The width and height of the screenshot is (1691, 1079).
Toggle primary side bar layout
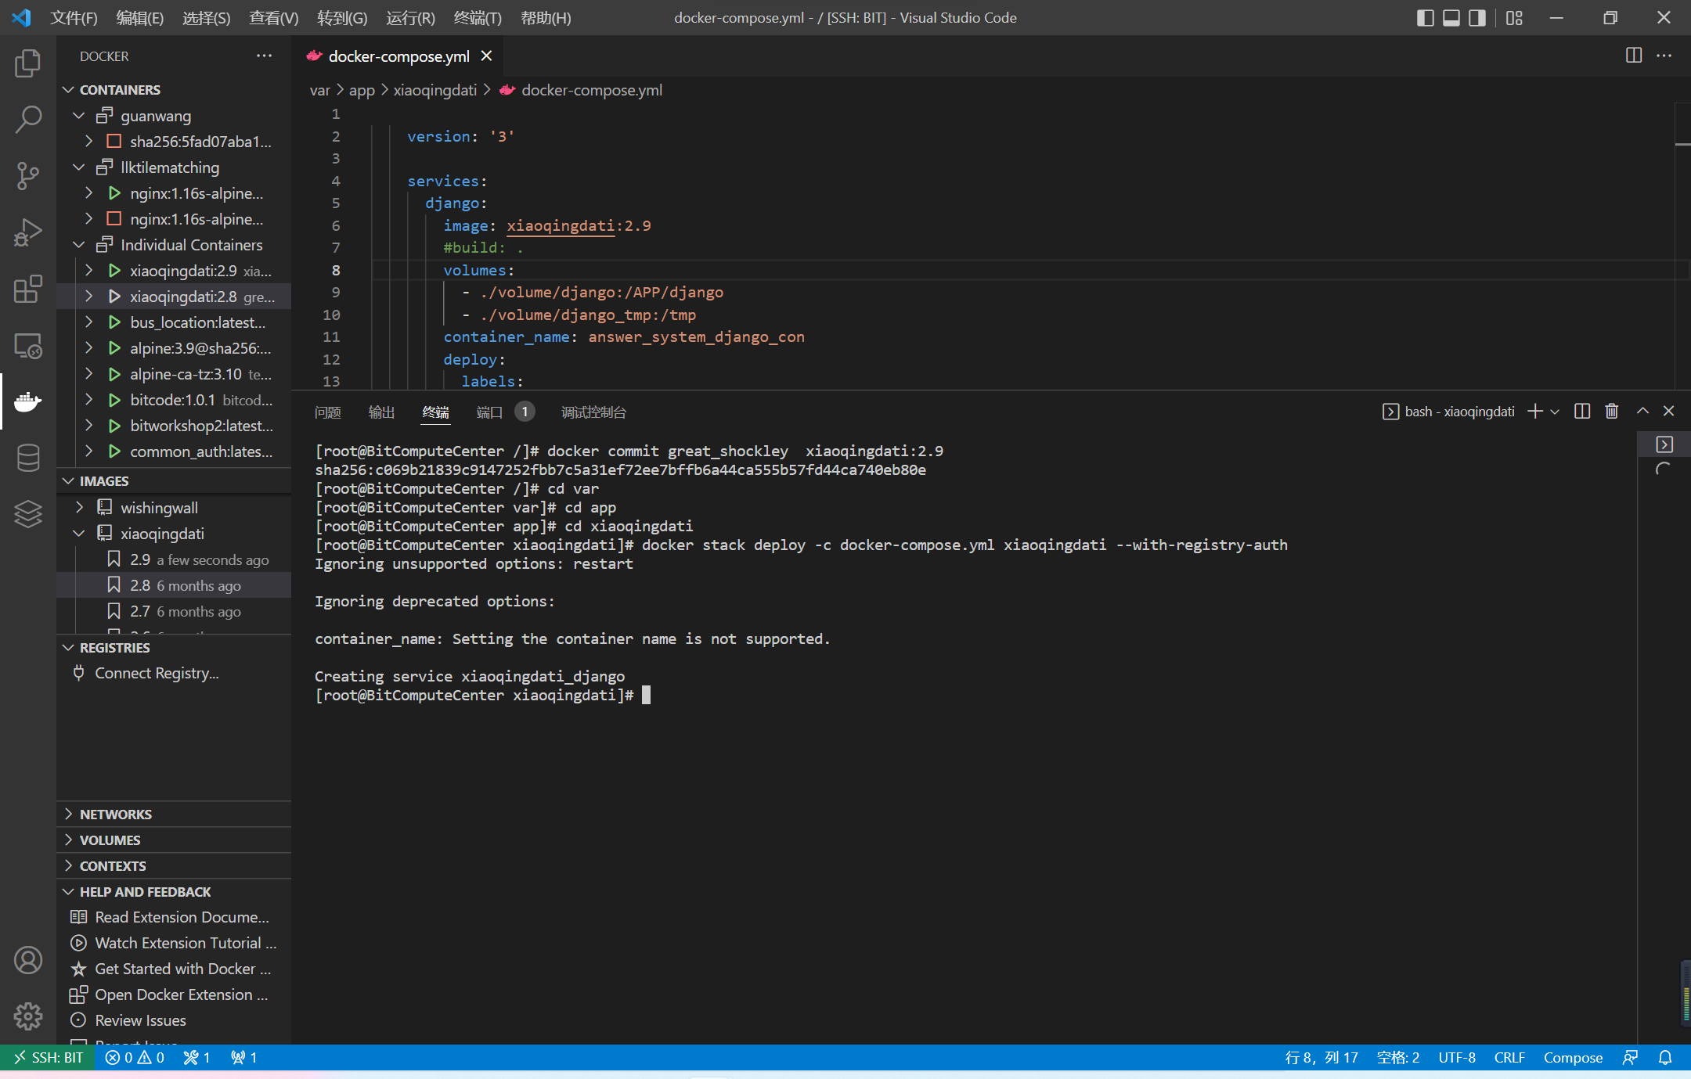coord(1426,17)
